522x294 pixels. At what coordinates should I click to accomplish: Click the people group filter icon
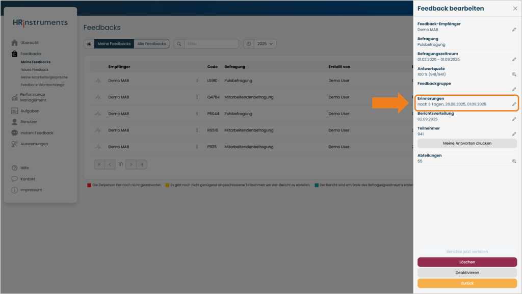point(89,44)
